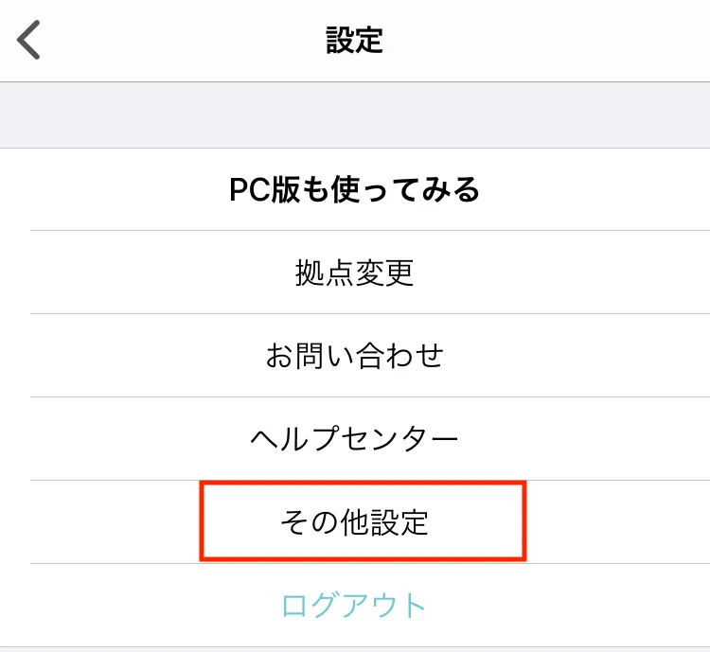Enter the other settings row
This screenshot has height=652, width=710.
click(355, 521)
